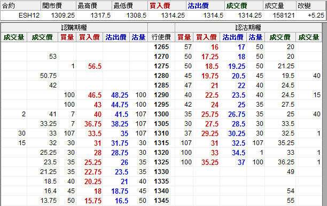Viewport: 327px width, 206px height.
Task: Click the 認購期權 section header
Action: 74,28
